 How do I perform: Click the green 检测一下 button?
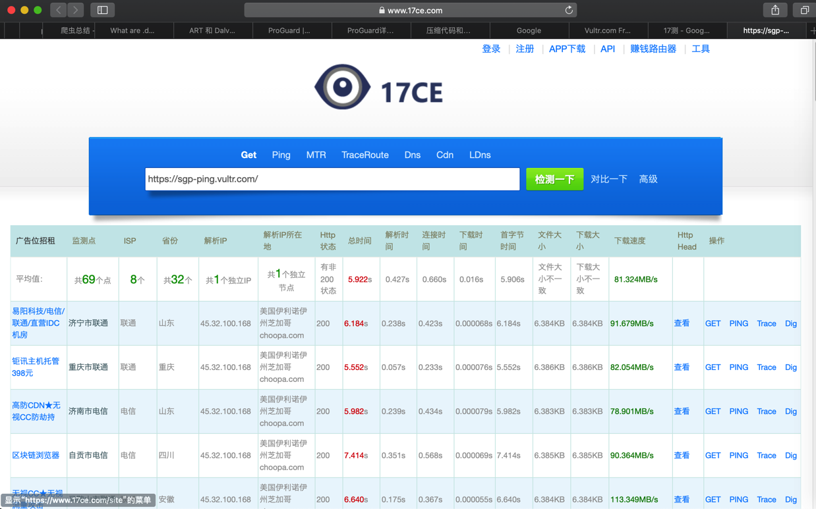(x=554, y=179)
